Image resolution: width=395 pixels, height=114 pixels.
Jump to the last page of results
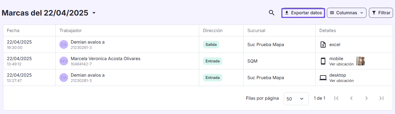381,98
